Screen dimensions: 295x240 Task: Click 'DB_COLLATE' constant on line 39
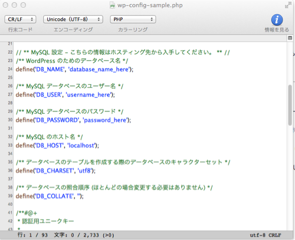(x=54, y=196)
